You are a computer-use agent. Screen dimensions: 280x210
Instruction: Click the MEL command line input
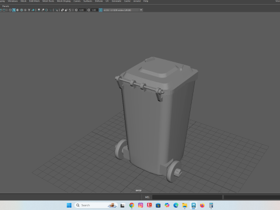(x=187, y=197)
